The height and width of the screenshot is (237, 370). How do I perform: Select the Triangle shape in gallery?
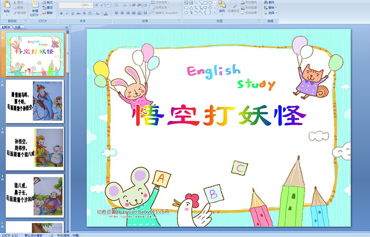[191, 8]
